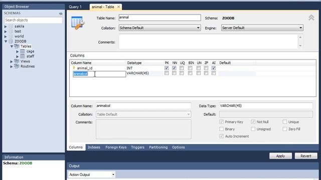Screen dimensions: 321x180
Task: Click the Routines folder icon
Action: click(x=17, y=66)
